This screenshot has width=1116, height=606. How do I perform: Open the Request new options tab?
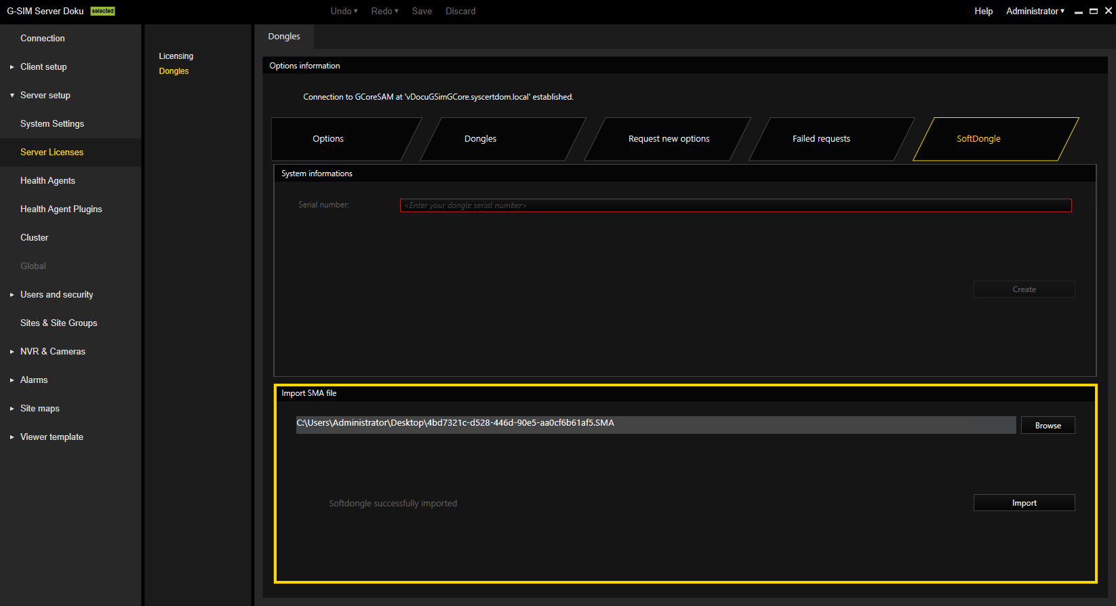coord(669,139)
